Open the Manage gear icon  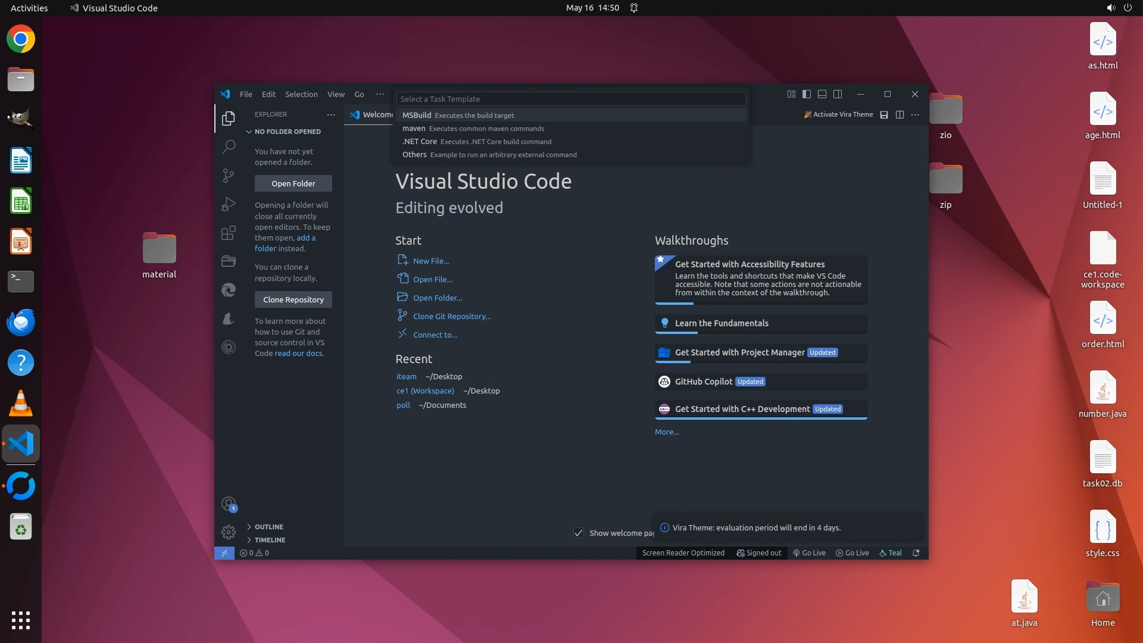pos(229,532)
